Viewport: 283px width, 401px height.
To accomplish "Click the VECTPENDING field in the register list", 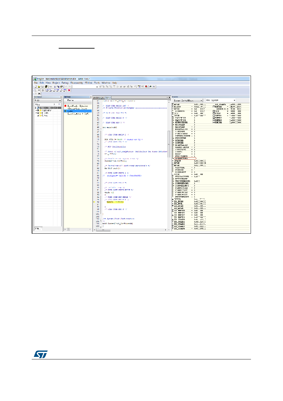I will [x=183, y=181].
